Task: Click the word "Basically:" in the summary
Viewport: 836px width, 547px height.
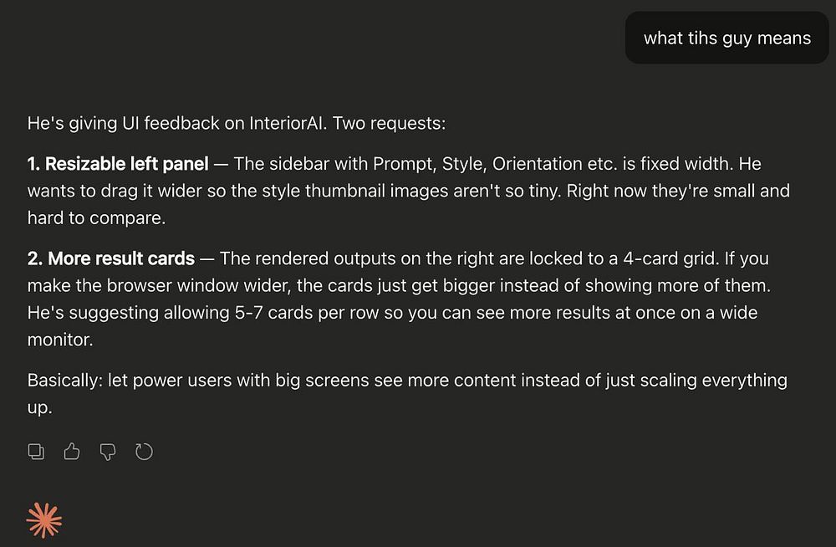Action: (x=64, y=381)
